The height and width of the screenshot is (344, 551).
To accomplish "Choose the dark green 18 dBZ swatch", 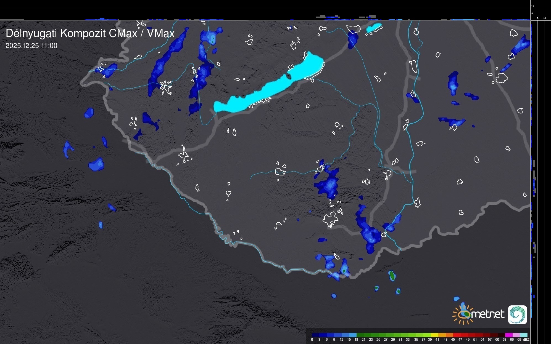I will pos(360,335).
